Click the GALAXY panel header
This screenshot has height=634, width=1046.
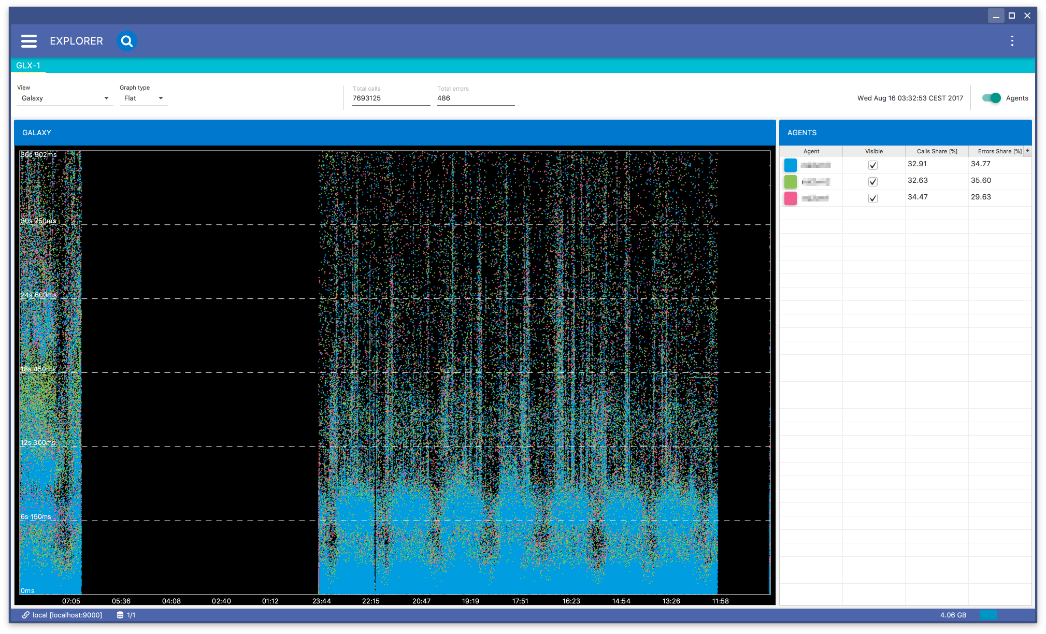(x=395, y=133)
